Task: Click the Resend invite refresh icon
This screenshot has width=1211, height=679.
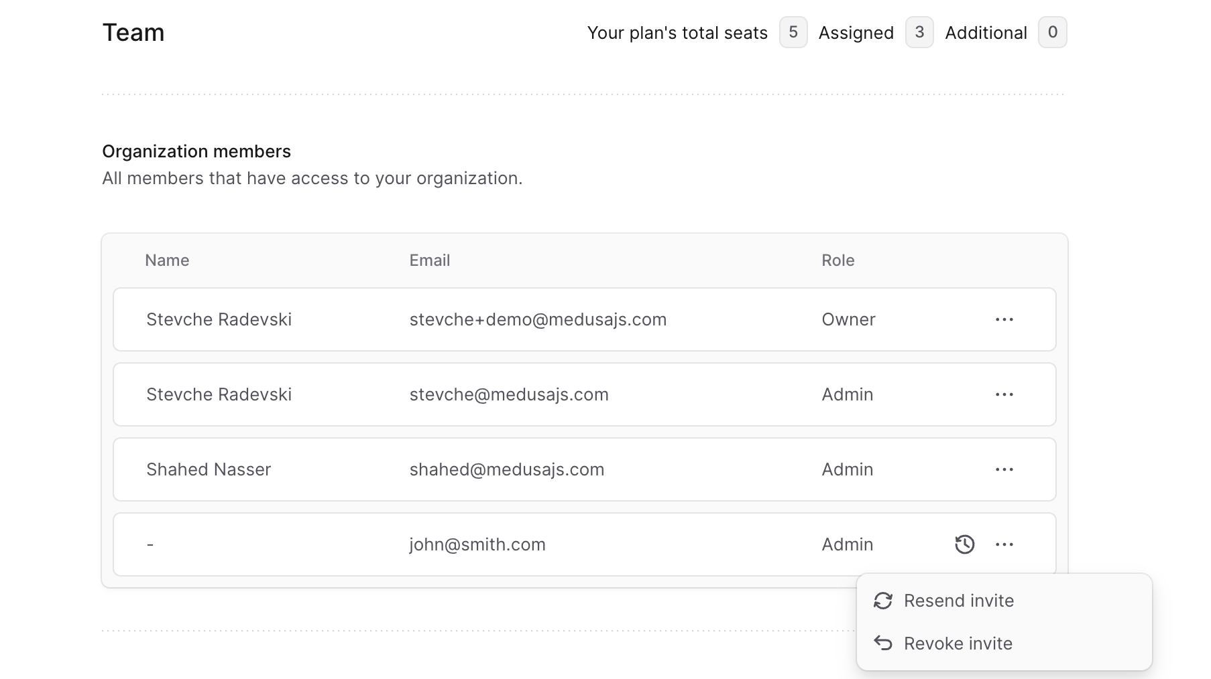Action: (x=883, y=601)
